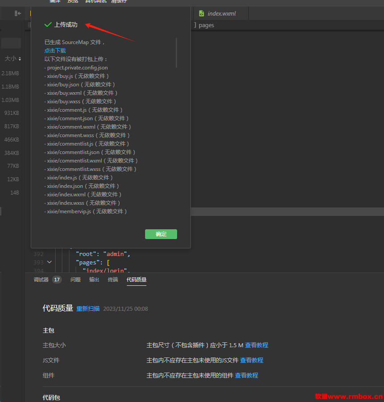Viewport: 384px width, 402px height.
Task: Click the sidebar collapse icon
Action: (x=18, y=13)
